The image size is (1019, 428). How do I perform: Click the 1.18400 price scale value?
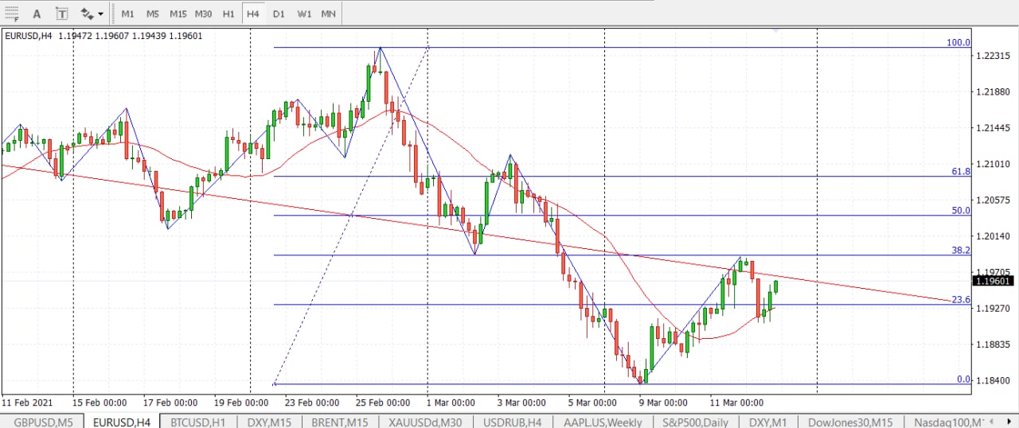(993, 381)
